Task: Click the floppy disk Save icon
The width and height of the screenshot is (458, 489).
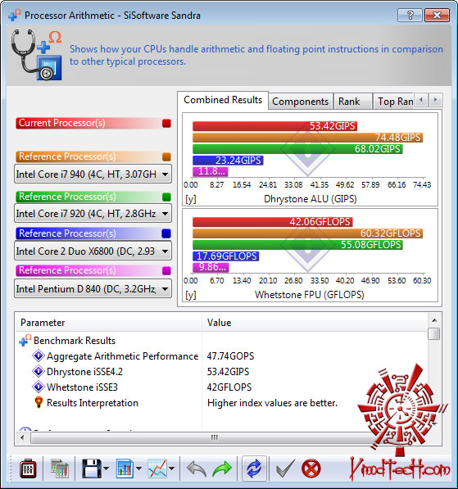Action: [x=92, y=469]
